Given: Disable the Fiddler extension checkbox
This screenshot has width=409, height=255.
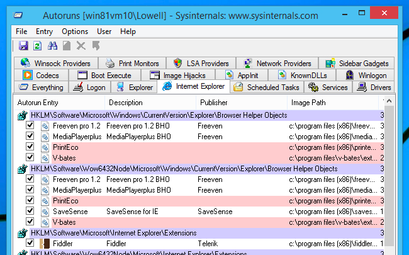Looking at the screenshot, I should [x=30, y=243].
